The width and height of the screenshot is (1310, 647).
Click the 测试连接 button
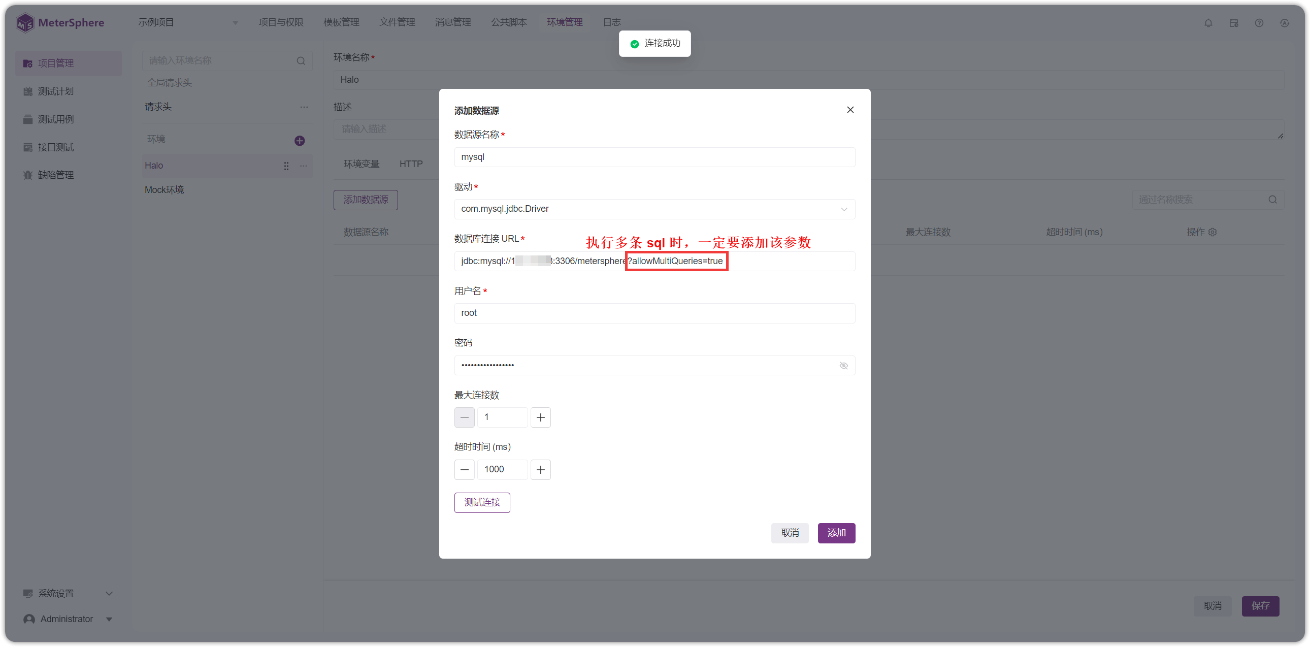pyautogui.click(x=482, y=503)
